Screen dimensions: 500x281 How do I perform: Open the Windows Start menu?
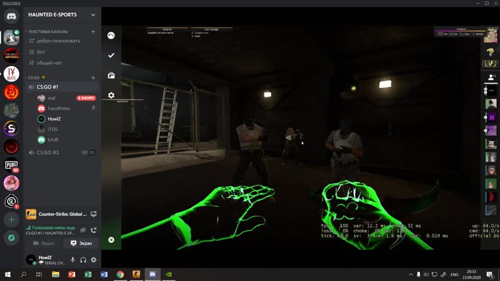point(7,275)
